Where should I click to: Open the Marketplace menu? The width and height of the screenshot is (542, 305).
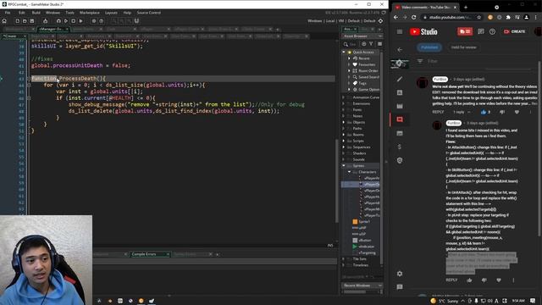click(x=90, y=13)
